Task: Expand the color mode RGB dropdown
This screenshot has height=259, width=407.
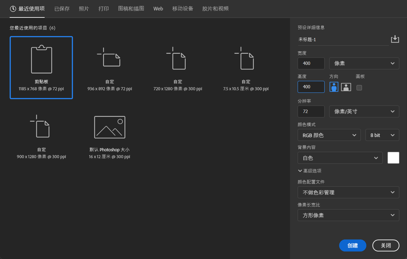Action: point(329,135)
